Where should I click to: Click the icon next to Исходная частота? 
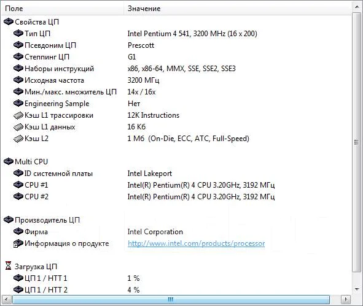coord(18,80)
